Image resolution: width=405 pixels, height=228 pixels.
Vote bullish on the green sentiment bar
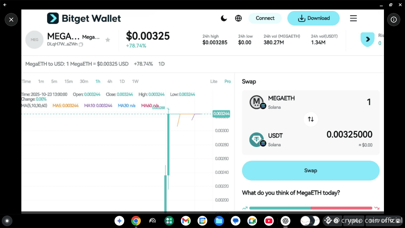(280, 208)
